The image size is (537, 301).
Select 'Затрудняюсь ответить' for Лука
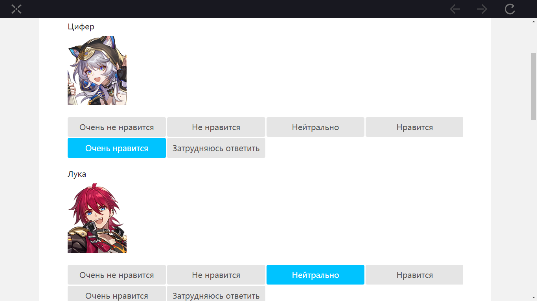(216, 294)
